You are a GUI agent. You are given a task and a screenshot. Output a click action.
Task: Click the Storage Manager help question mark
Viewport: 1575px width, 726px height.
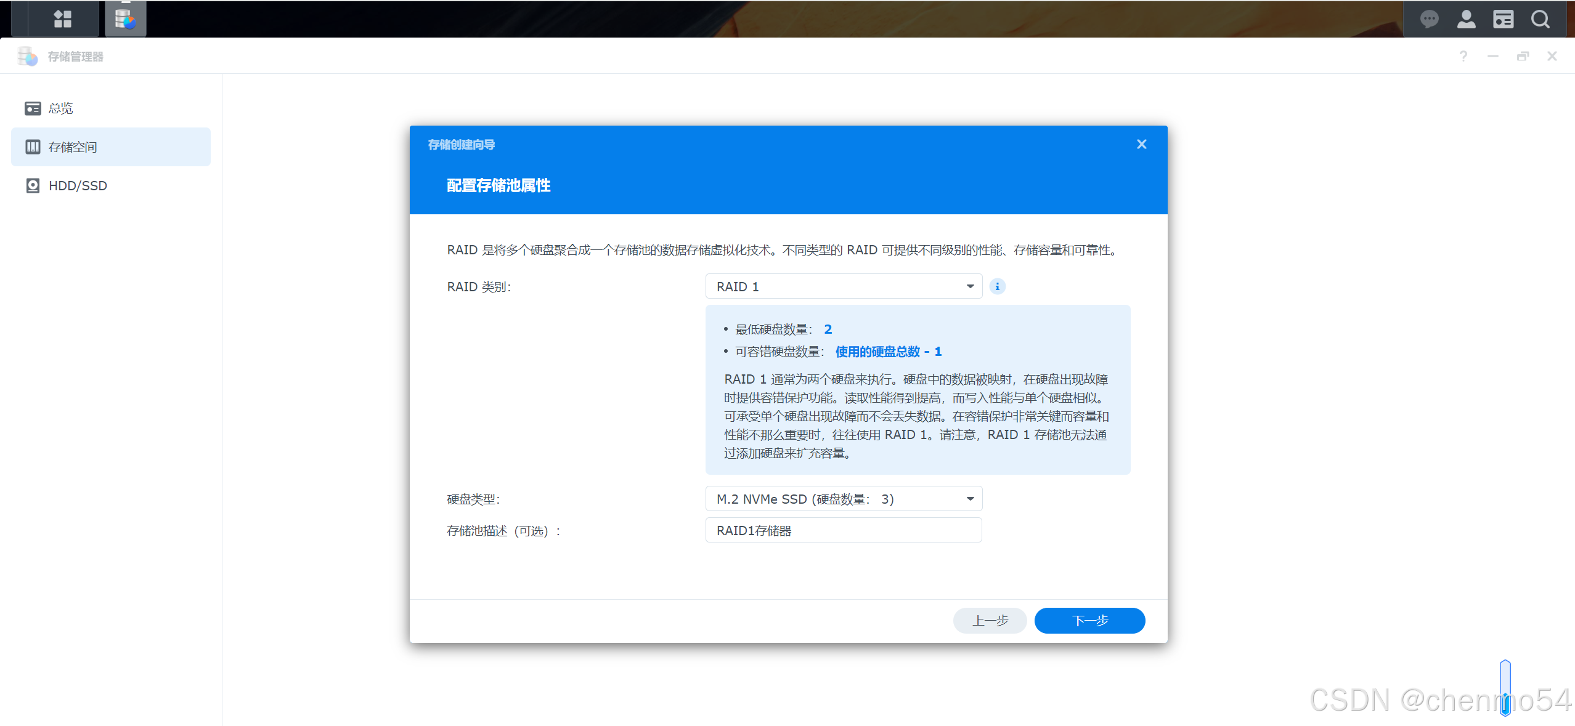point(1463,57)
